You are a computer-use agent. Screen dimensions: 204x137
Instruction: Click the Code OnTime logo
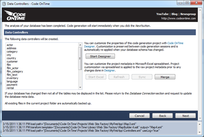click(x=15, y=15)
